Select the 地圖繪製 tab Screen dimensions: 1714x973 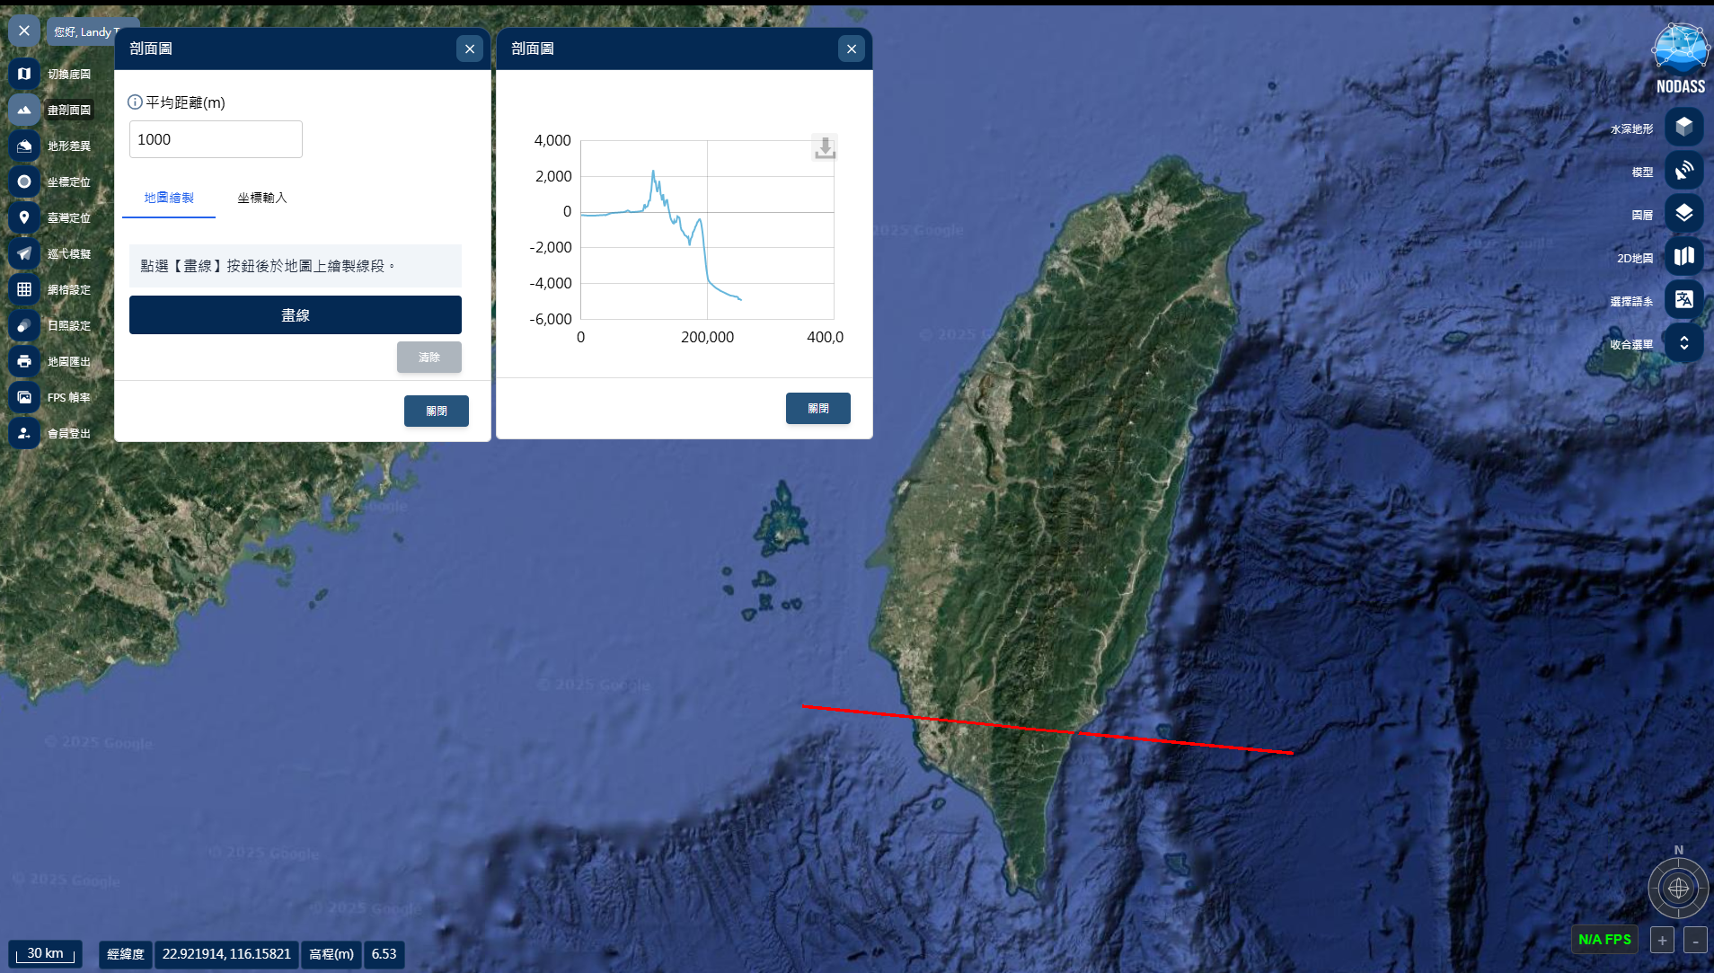[169, 198]
